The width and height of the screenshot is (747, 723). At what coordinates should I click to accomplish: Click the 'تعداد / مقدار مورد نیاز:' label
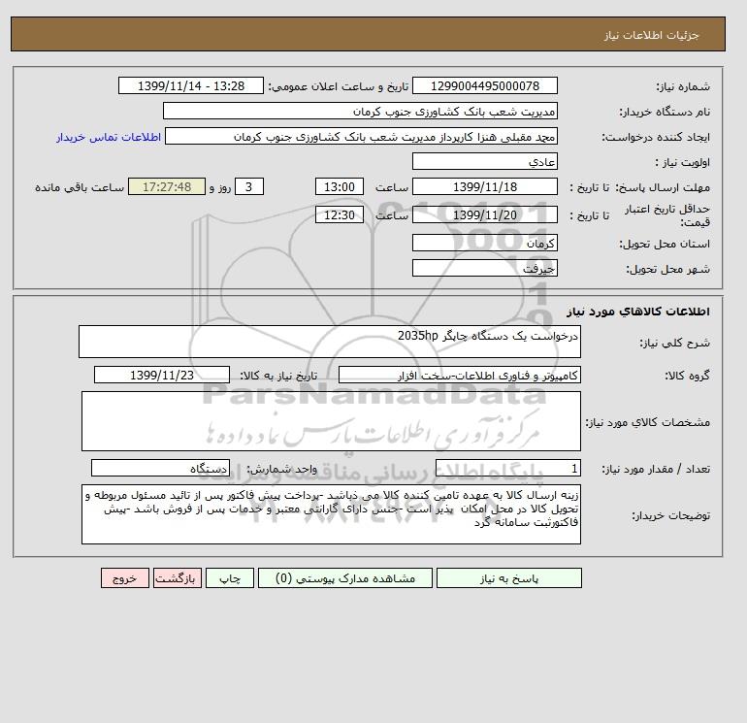coord(656,469)
